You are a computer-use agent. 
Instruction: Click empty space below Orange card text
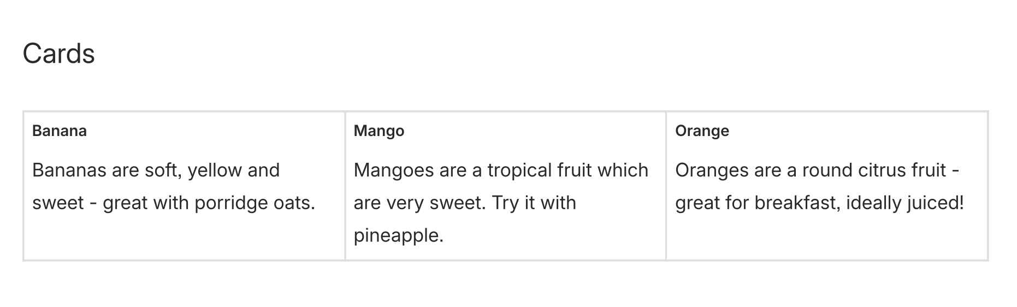pyautogui.click(x=826, y=238)
